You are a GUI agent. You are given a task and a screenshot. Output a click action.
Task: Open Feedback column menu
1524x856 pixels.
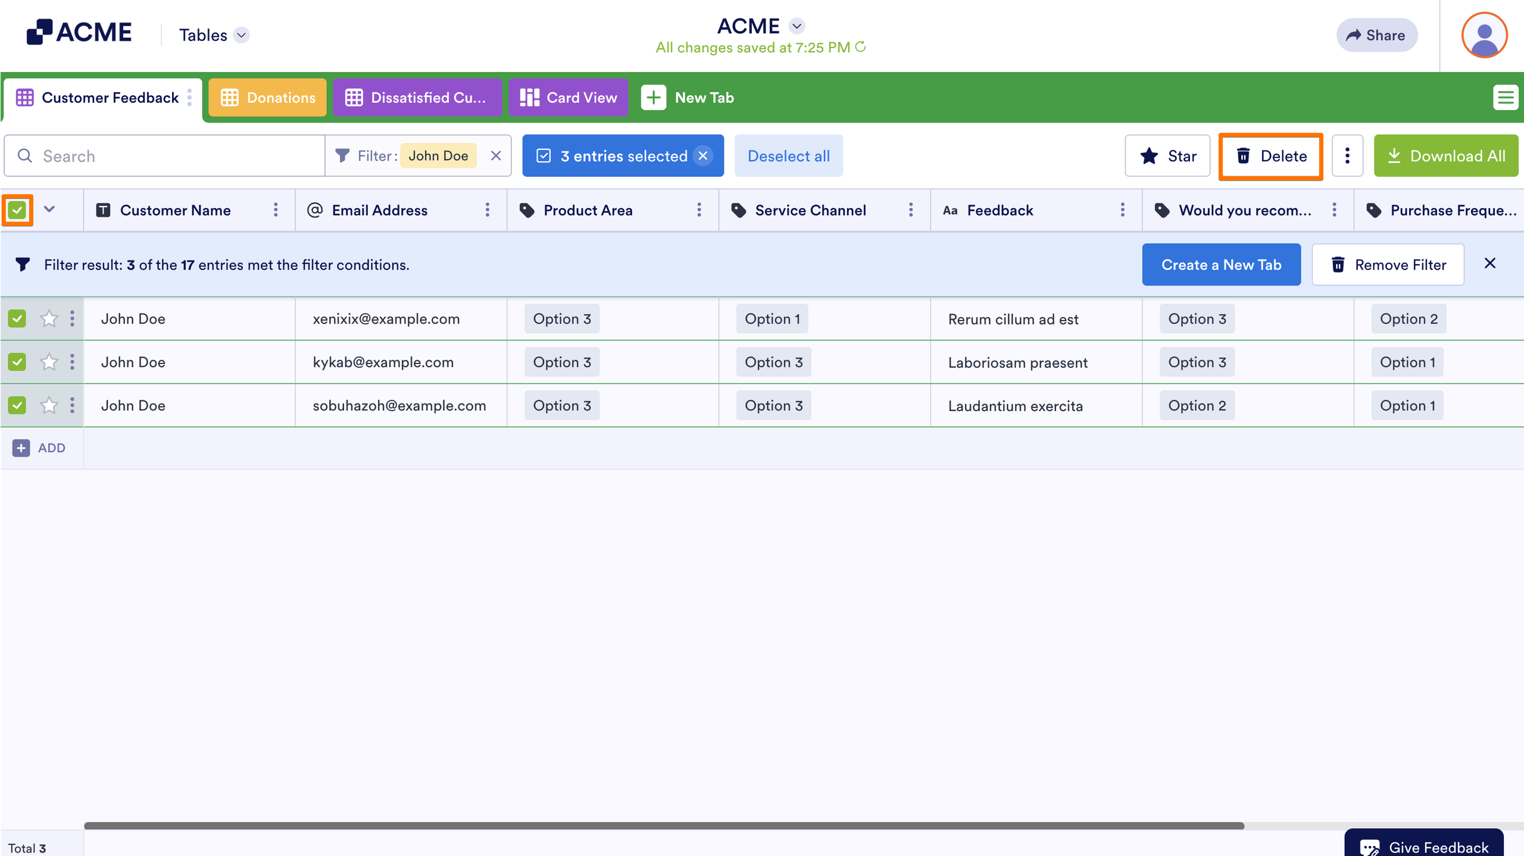pyautogui.click(x=1123, y=210)
